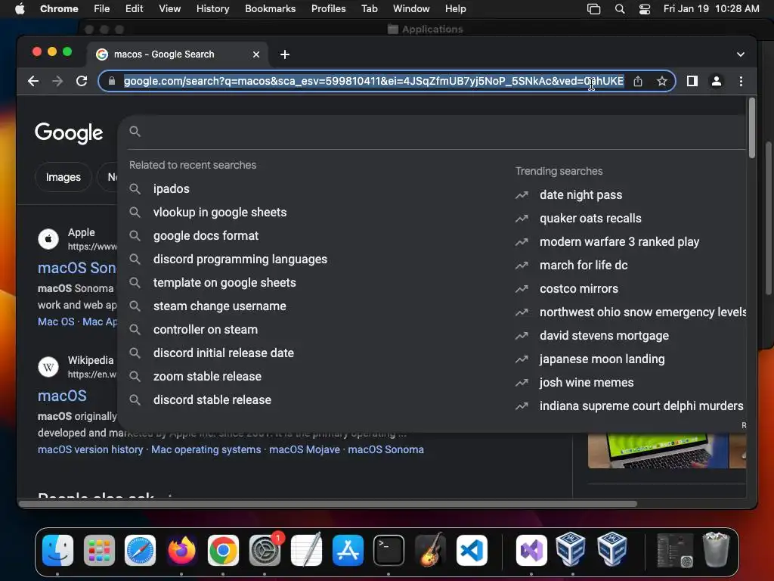774x581 pixels.
Task: View site info via the lock icon
Action: [112, 81]
